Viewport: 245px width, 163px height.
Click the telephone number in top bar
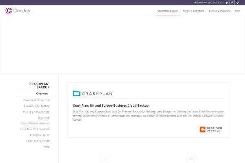208,3
